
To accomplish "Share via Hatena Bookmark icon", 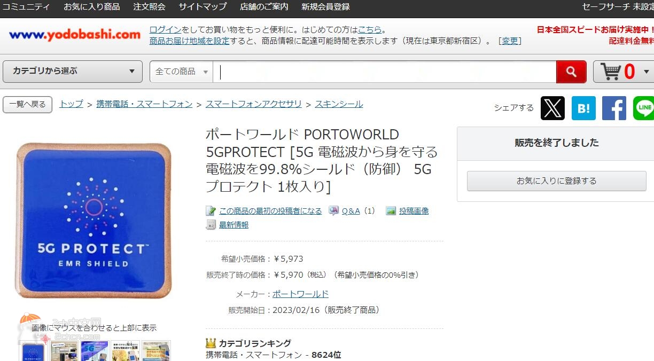I will tap(583, 108).
